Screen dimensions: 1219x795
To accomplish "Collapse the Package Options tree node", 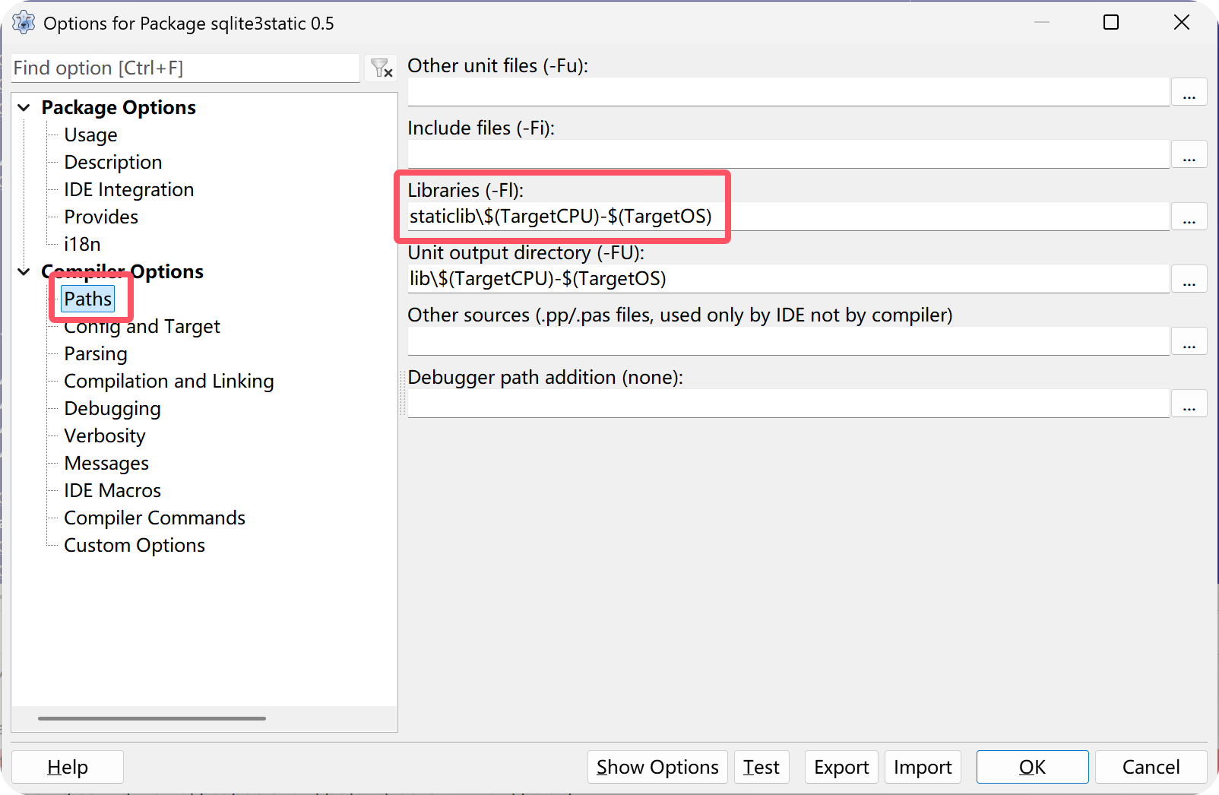I will point(24,108).
